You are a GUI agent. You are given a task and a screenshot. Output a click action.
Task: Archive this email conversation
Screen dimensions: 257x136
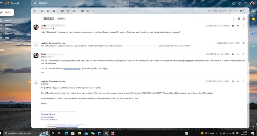[42, 11]
